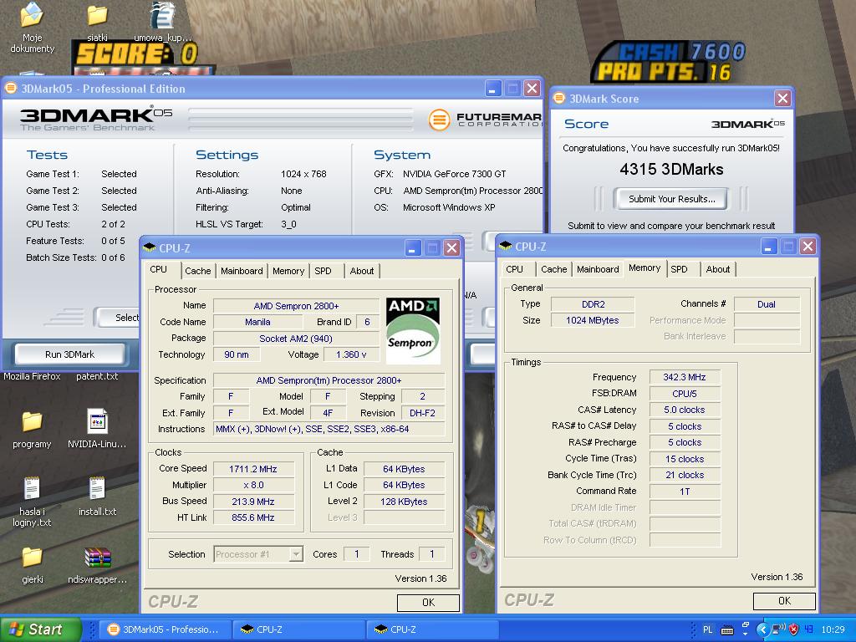Open the ndiswrapper archive icon
The height and width of the screenshot is (642, 856).
[x=97, y=557]
